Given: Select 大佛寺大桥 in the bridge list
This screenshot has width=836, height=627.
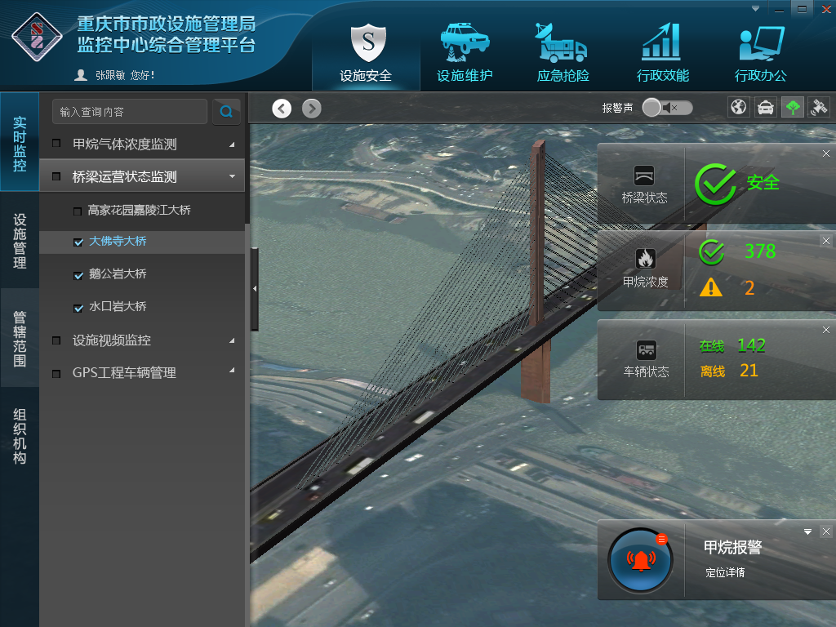Looking at the screenshot, I should coord(118,242).
